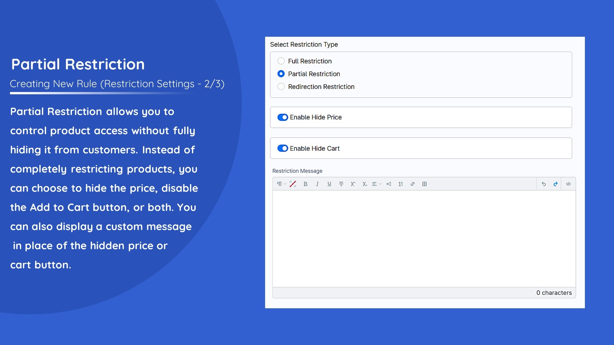This screenshot has height=345, width=614.
Task: Click the 'Partial Restriction' slide heading
Action: 78,64
